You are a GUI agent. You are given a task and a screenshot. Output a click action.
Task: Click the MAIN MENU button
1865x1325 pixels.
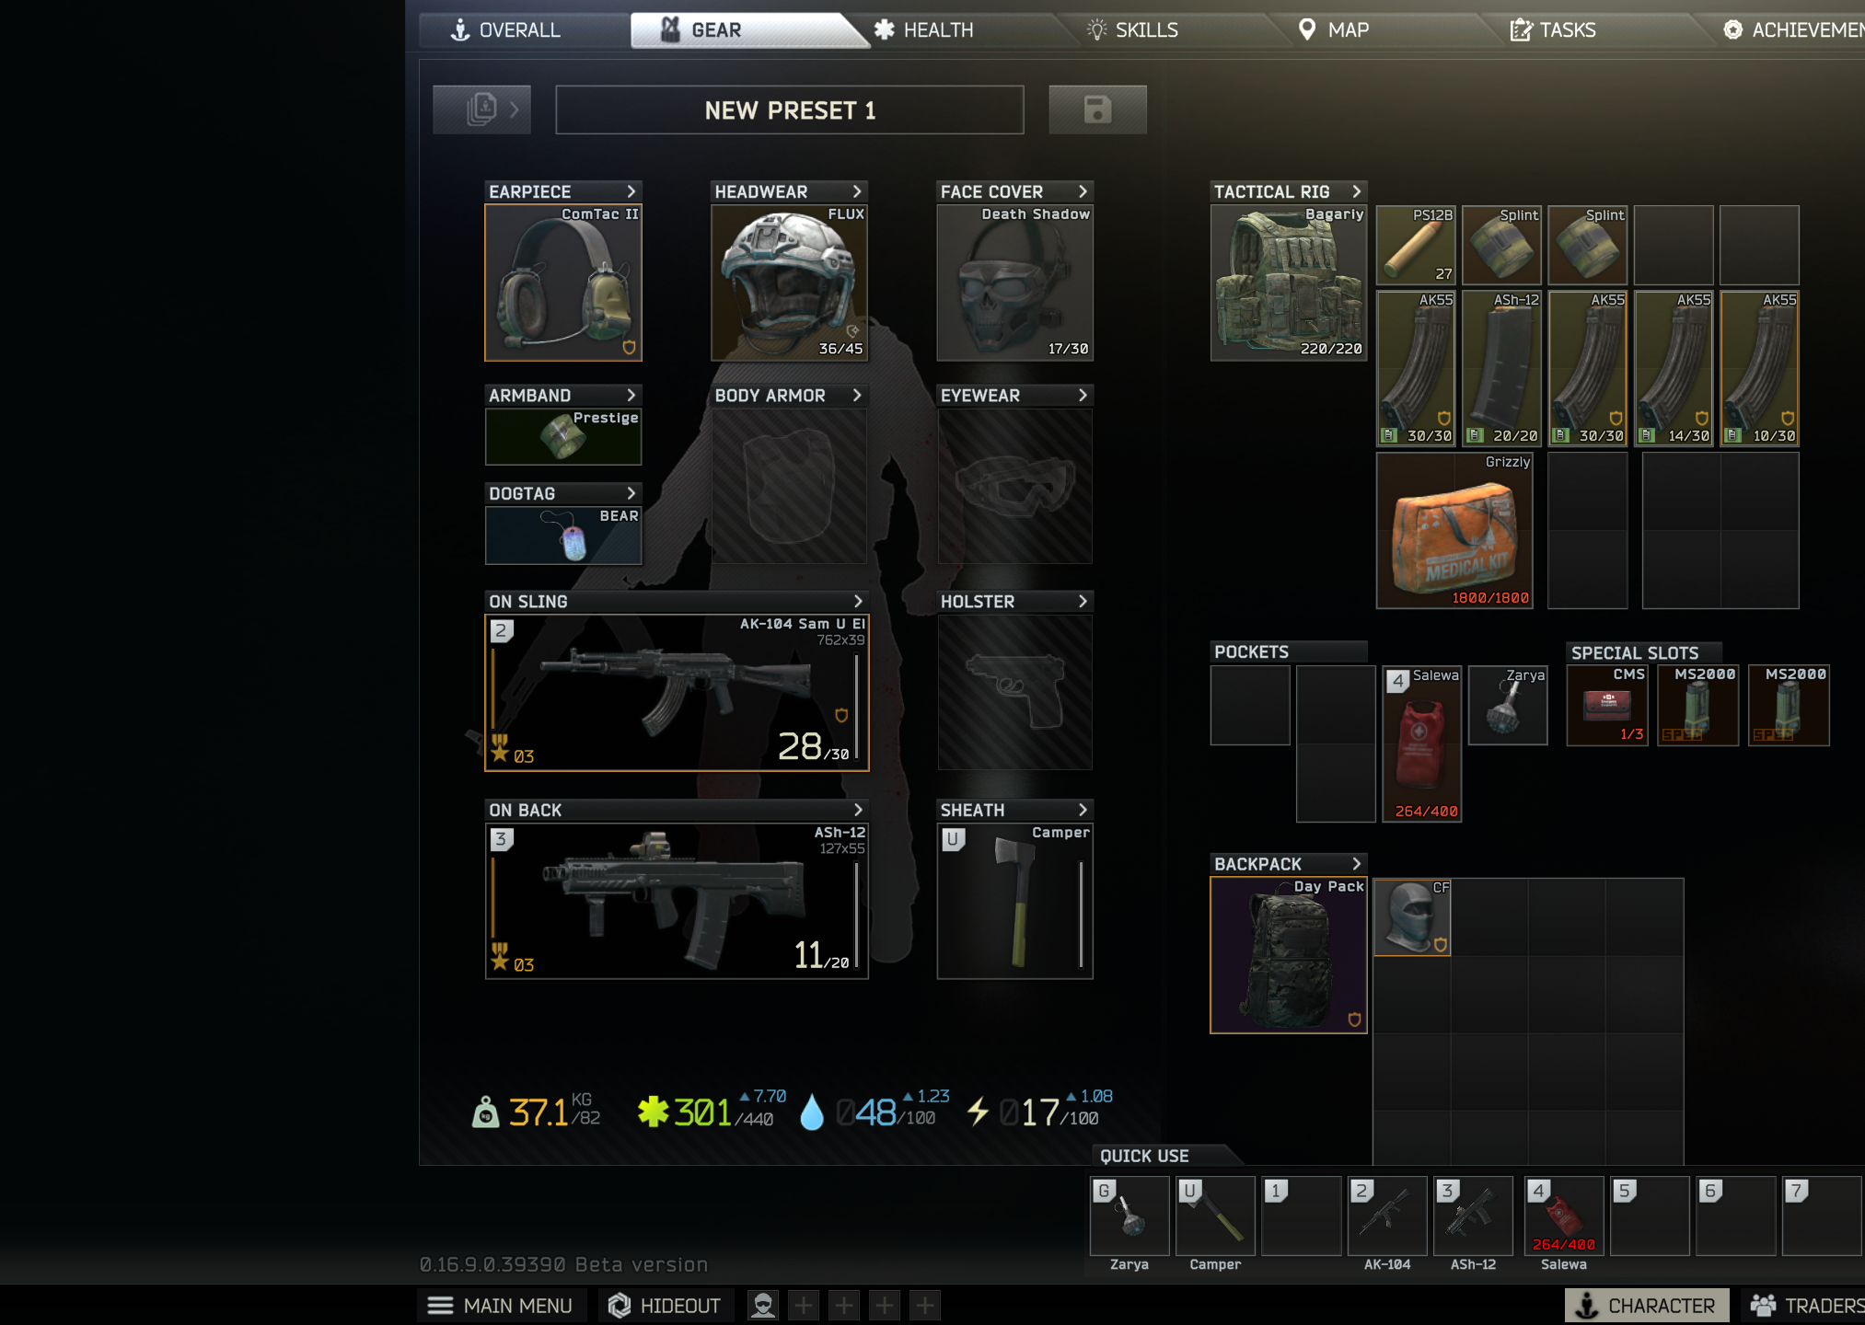point(500,1305)
